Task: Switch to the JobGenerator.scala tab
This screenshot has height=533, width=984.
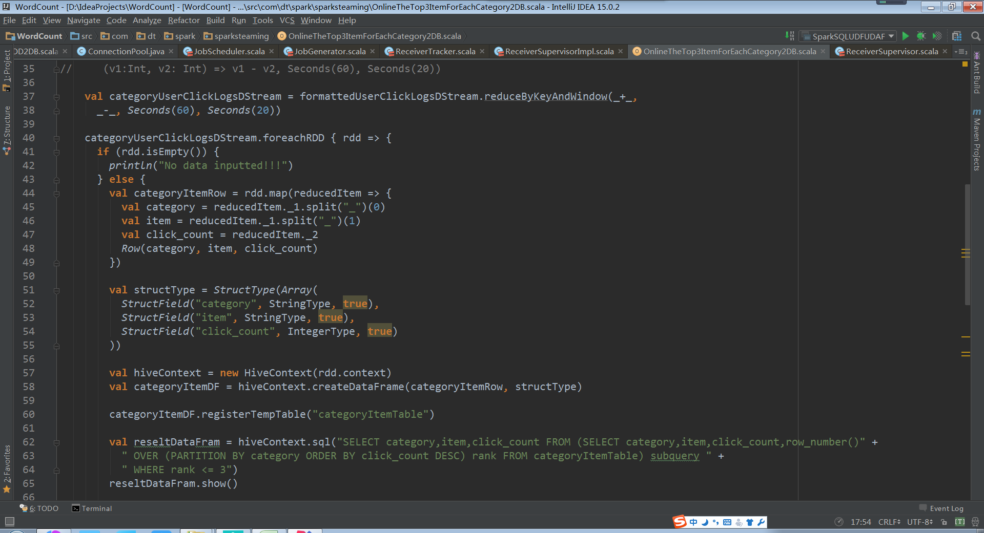Action: 330,51
